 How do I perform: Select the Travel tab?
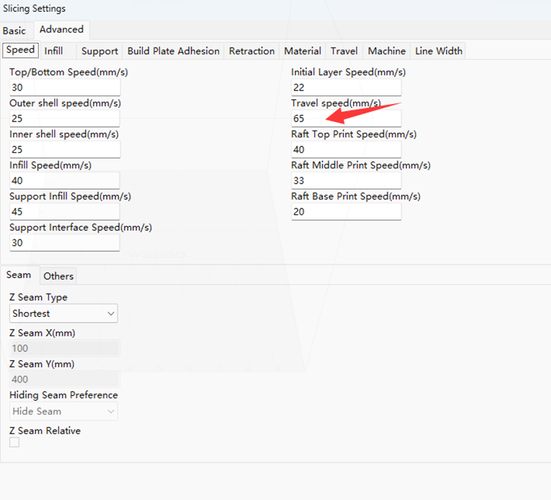[343, 51]
